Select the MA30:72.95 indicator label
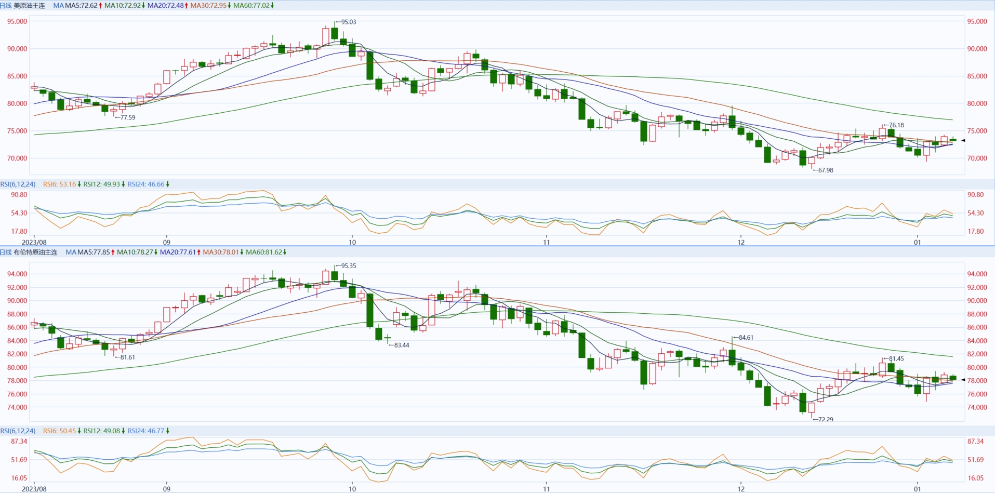The image size is (995, 493). pyautogui.click(x=208, y=5)
